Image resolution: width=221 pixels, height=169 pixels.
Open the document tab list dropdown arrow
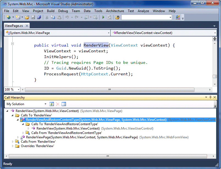point(214,26)
